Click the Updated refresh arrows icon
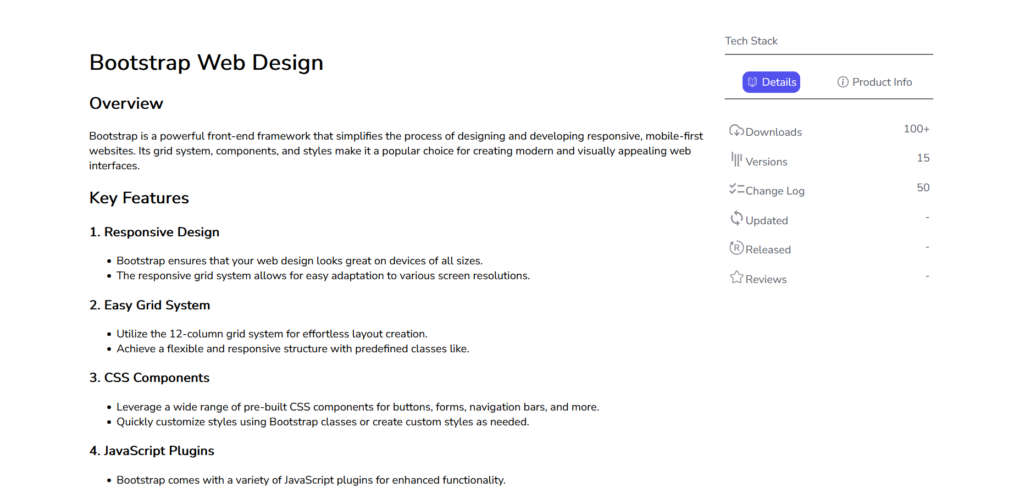The height and width of the screenshot is (488, 1025). pyautogui.click(x=736, y=219)
